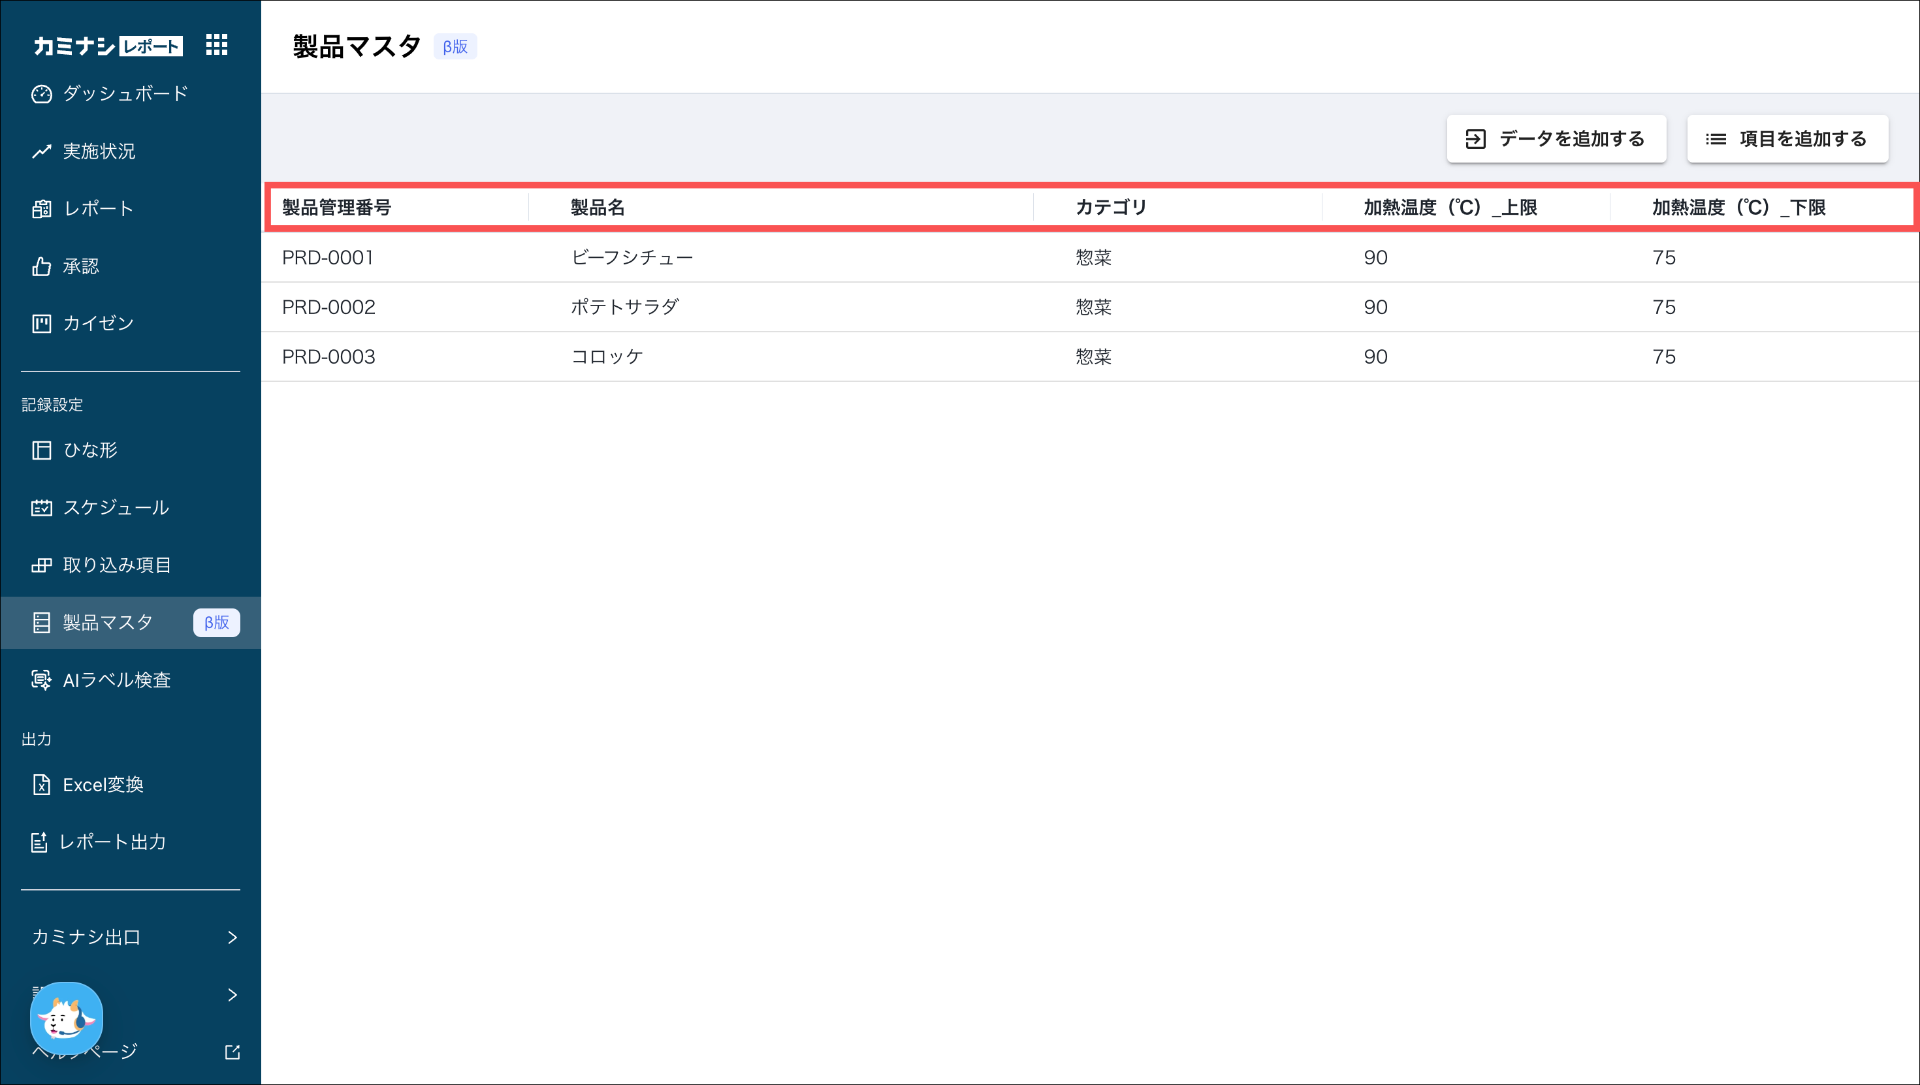Open the external help page link icon
This screenshot has height=1085, width=1920.
[232, 1052]
